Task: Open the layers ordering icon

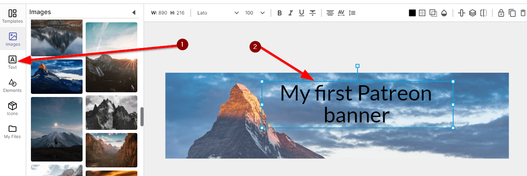Action: click(473, 13)
